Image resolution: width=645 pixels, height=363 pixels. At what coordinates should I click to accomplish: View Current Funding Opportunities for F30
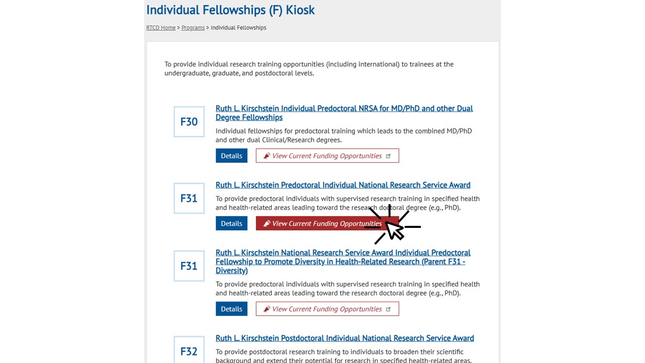click(x=328, y=156)
